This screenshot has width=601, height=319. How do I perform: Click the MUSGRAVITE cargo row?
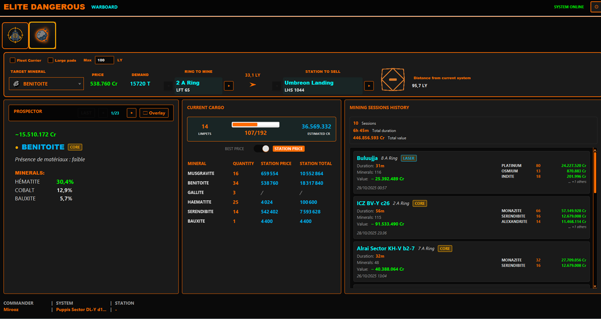point(260,174)
